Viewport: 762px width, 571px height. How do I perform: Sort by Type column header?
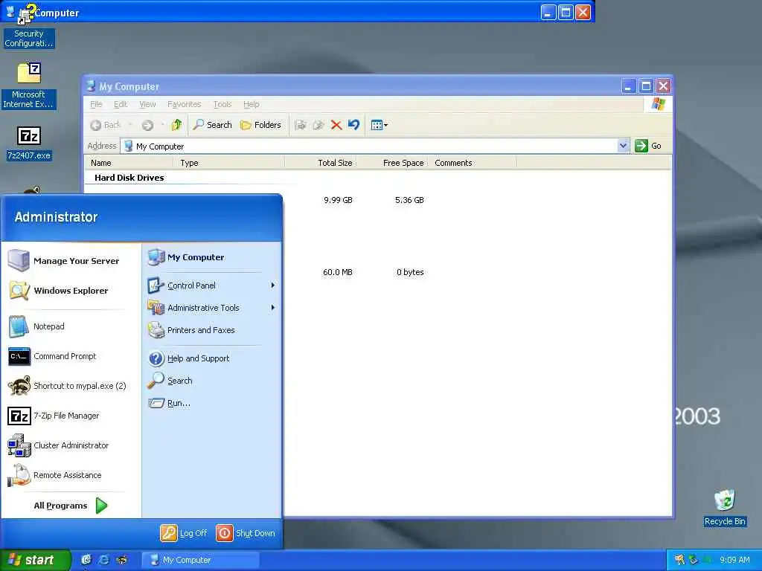click(x=230, y=163)
